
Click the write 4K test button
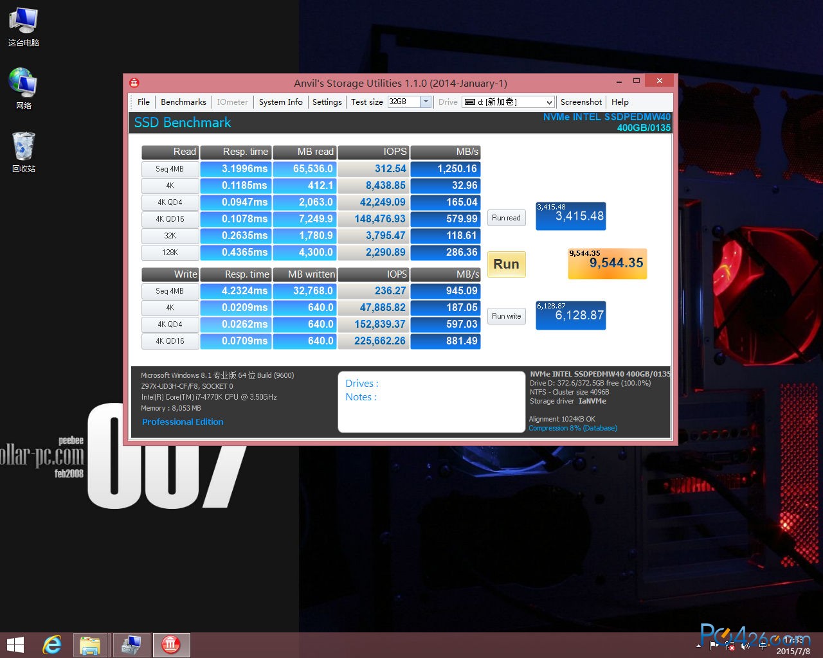[170, 308]
